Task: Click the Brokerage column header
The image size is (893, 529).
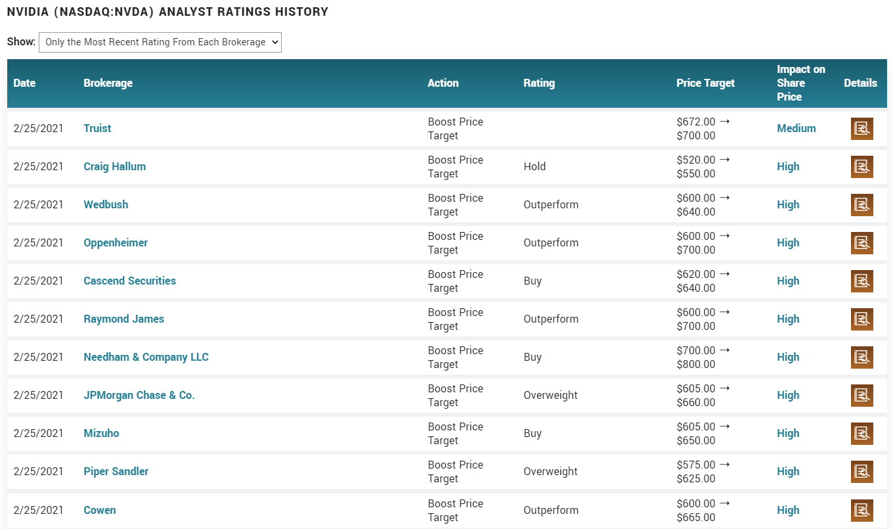Action: click(x=108, y=83)
